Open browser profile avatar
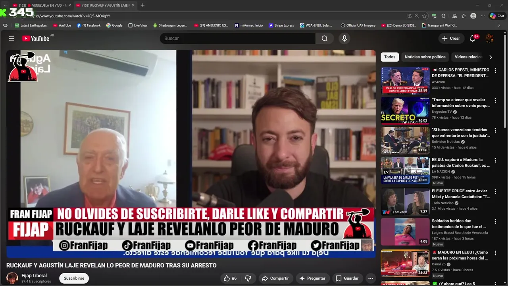The height and width of the screenshot is (286, 508). 473,16
